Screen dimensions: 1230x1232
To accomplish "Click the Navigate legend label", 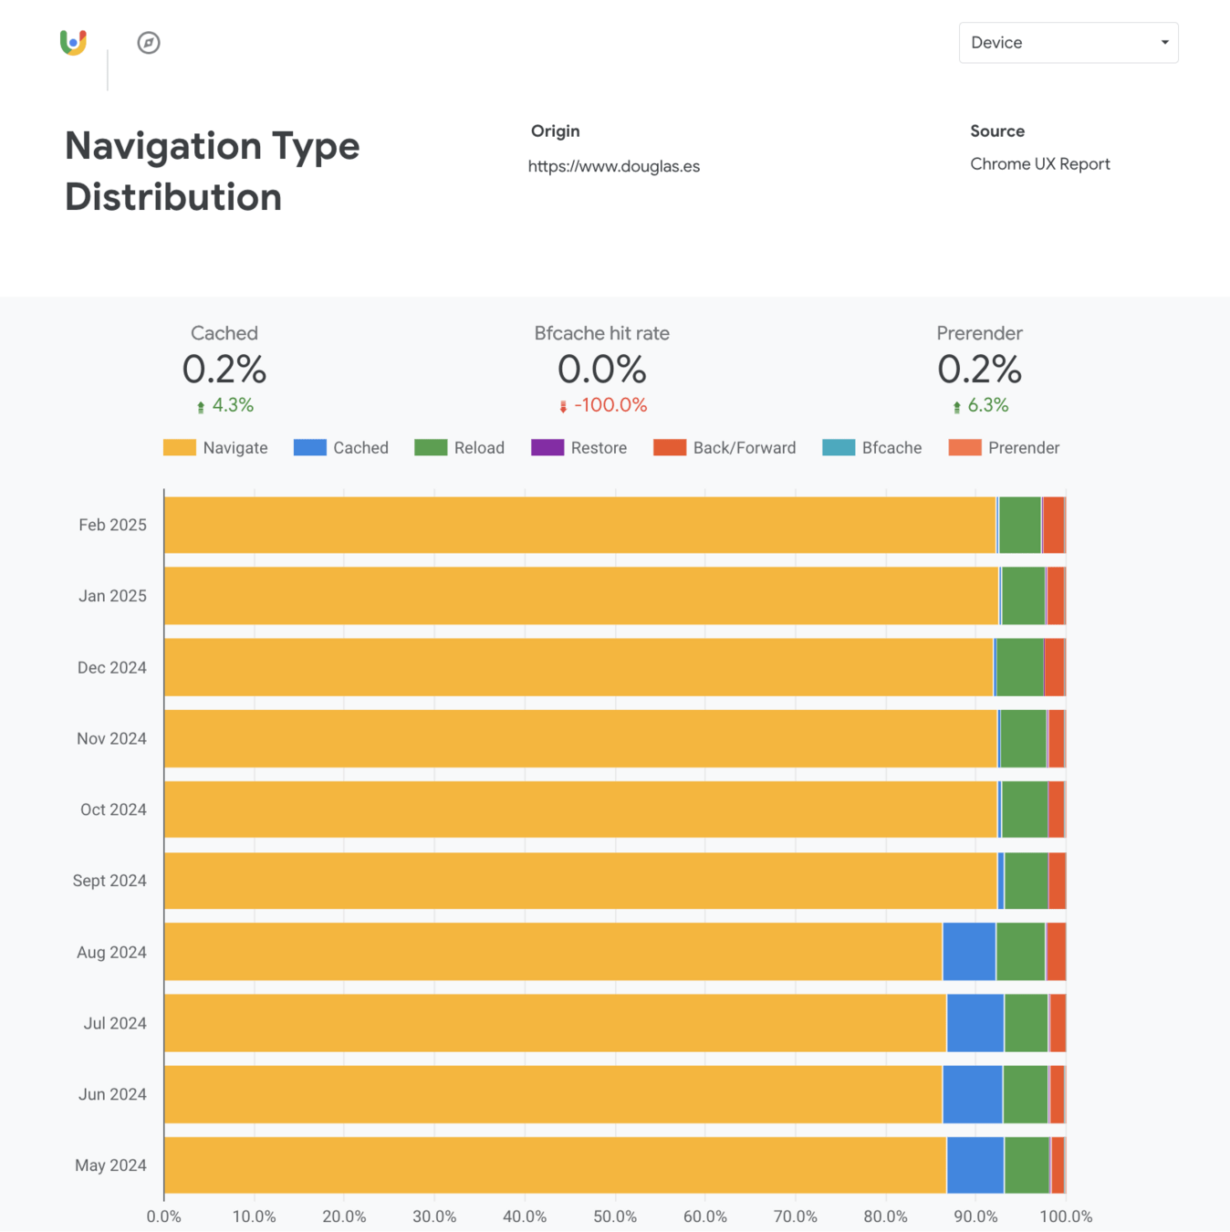I will (x=235, y=448).
